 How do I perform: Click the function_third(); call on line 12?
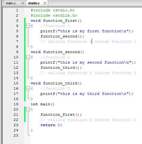click(61, 68)
